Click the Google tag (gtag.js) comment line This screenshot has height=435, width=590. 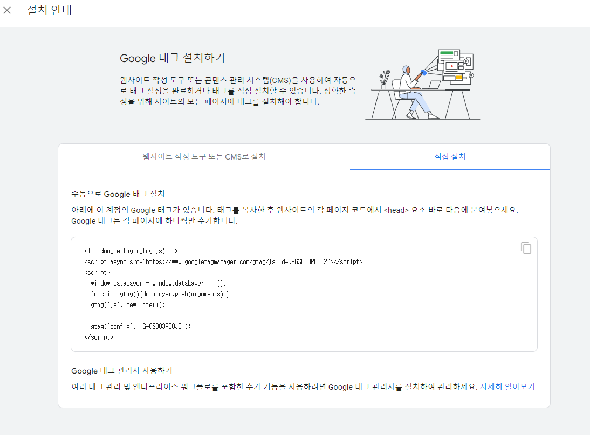[x=131, y=251]
